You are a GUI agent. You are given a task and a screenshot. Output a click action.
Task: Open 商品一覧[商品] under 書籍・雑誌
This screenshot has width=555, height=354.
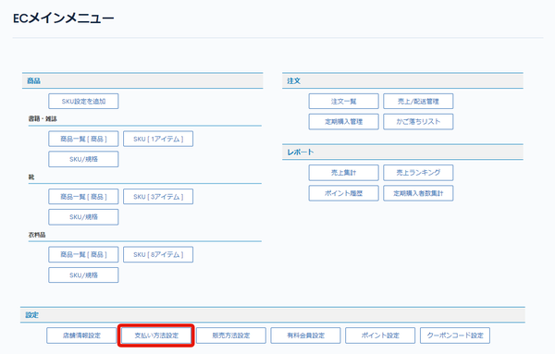pos(83,139)
